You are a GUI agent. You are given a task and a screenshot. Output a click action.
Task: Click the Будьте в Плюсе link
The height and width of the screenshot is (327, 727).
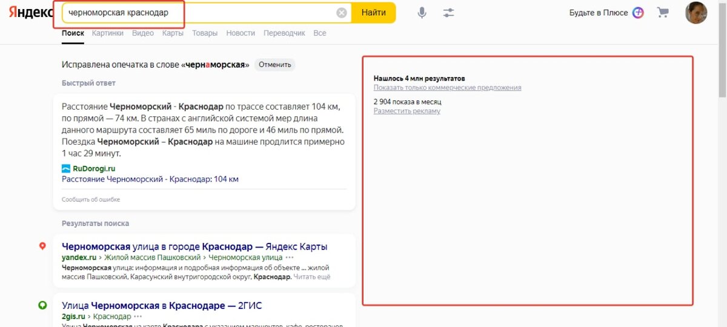coord(599,13)
